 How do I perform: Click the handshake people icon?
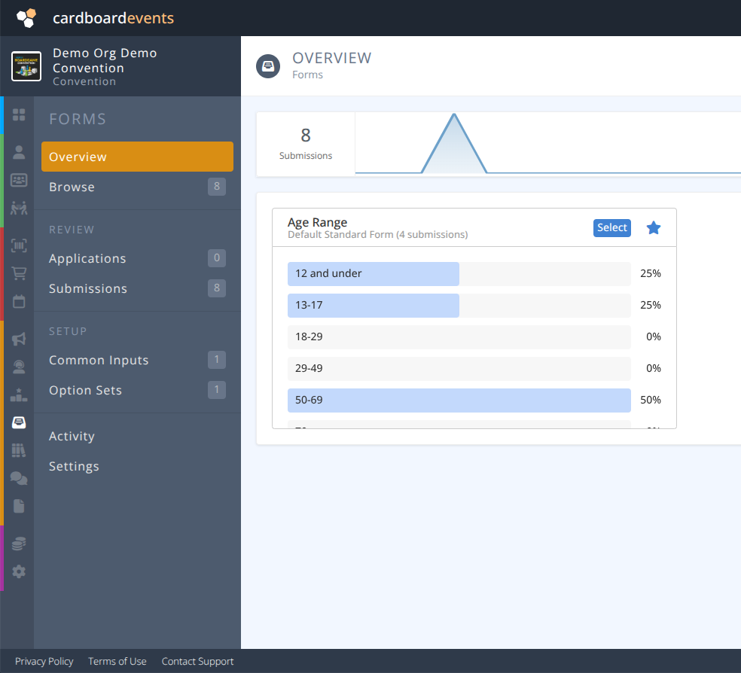coord(18,208)
